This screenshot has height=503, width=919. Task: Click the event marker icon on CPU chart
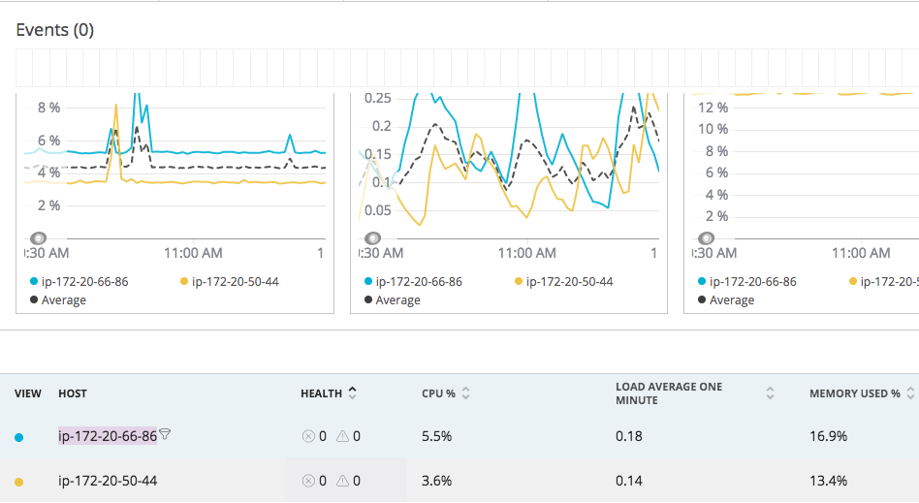pos(38,238)
